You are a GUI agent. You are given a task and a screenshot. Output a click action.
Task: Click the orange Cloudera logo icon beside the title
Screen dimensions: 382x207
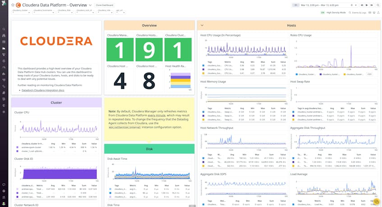tap(18, 5)
